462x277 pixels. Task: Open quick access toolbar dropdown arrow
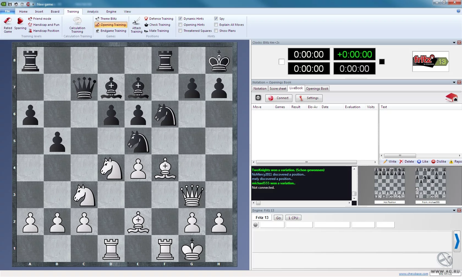click(33, 4)
